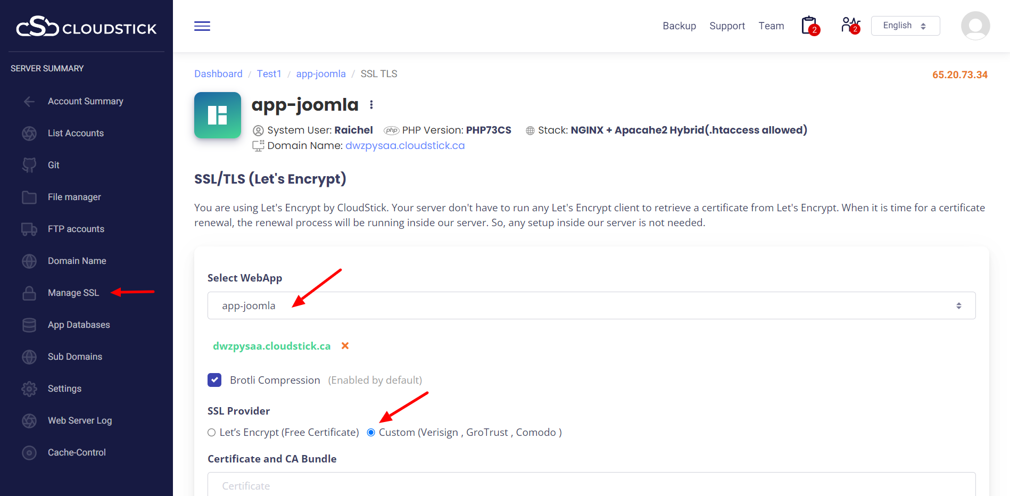Click the Git icon in the sidebar
Screen dimensions: 1010x496
point(29,165)
